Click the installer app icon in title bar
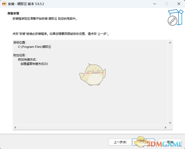The width and height of the screenshot is (185, 149). point(4,4)
